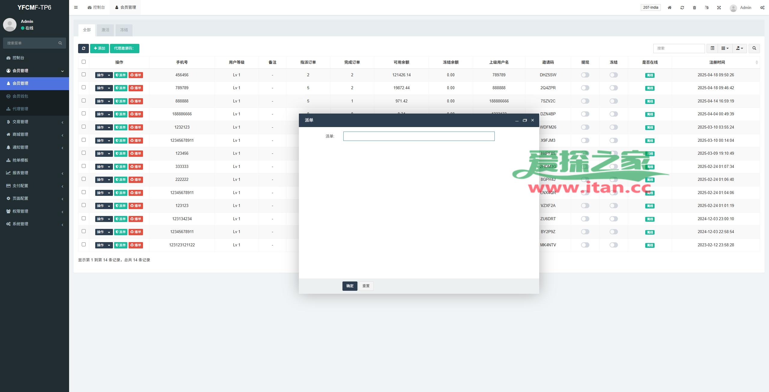Click the refresh table icon button
Screen dimensions: 769x392
pyautogui.click(x=83, y=48)
